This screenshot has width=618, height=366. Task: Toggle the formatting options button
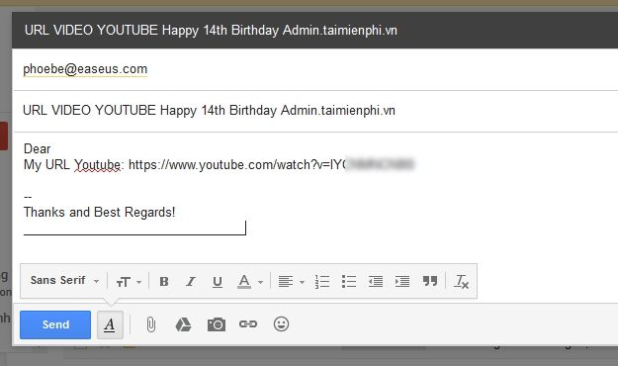[110, 324]
